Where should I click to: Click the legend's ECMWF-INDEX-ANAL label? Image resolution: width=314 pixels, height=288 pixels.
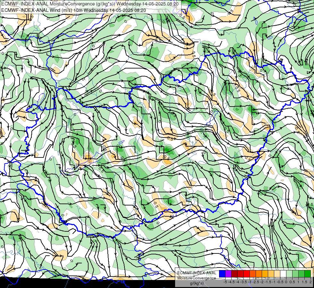point(197,273)
